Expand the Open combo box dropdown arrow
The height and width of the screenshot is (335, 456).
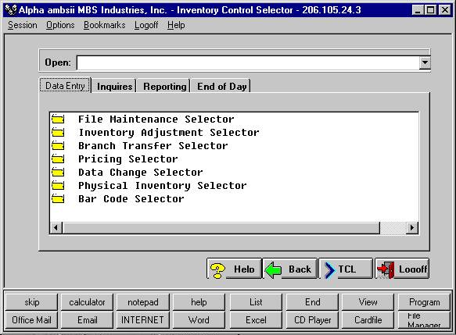tap(425, 62)
